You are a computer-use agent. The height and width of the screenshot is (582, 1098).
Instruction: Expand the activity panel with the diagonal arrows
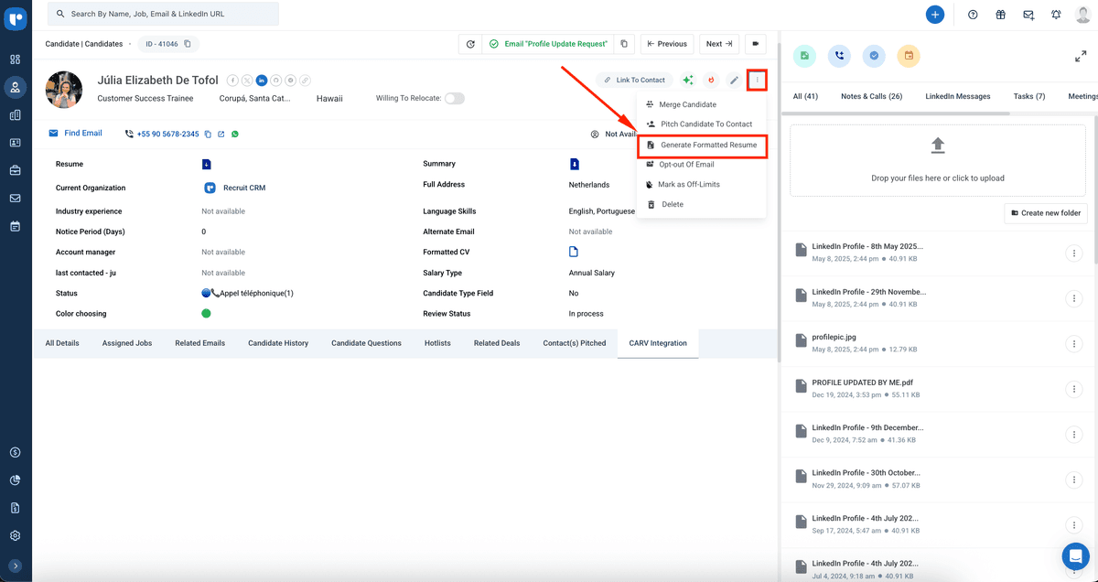1080,57
